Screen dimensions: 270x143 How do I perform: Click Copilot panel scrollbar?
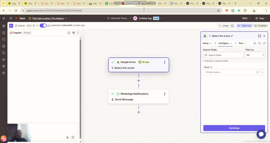pos(80,89)
